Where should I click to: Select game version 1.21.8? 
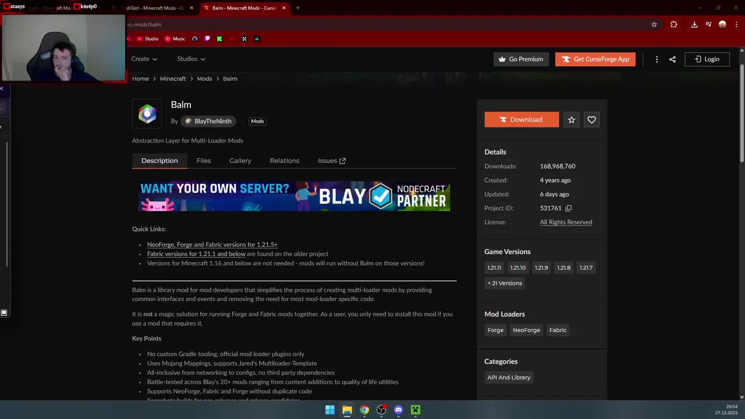coord(563,268)
